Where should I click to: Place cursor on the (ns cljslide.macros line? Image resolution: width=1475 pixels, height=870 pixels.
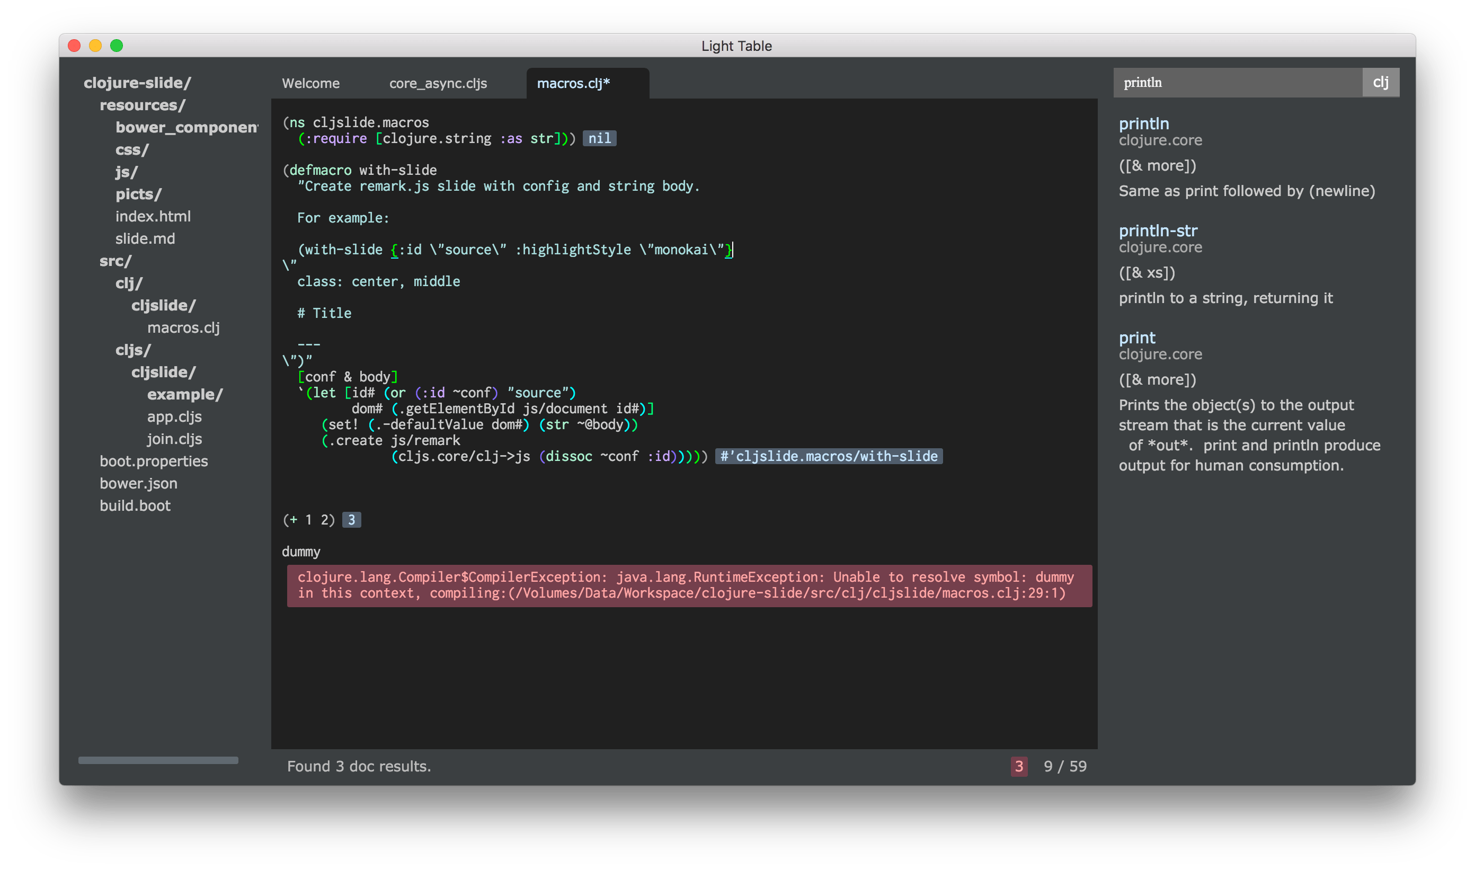point(356,122)
